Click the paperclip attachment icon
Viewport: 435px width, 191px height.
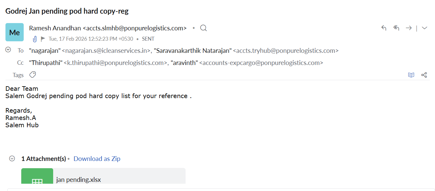[35, 39]
